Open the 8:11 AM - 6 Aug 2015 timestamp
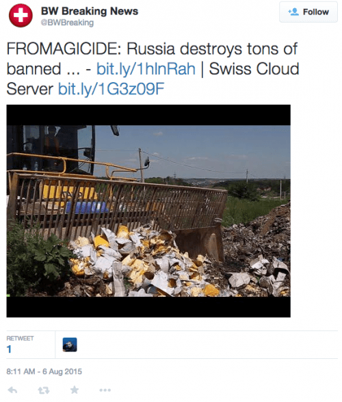This screenshot has width=342, height=402. tap(44, 371)
